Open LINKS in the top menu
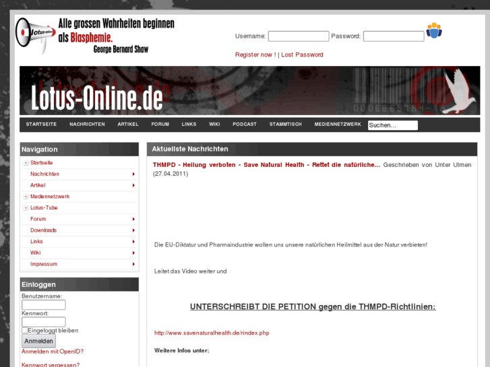This screenshot has height=367, width=490. (x=189, y=125)
